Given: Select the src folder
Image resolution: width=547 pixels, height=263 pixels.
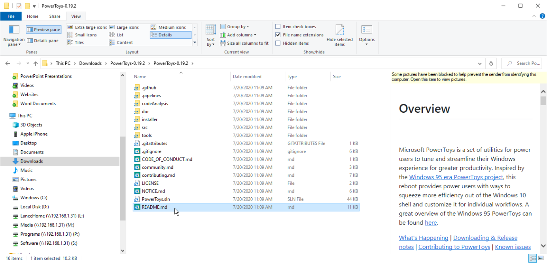Looking at the screenshot, I should point(246,127).
